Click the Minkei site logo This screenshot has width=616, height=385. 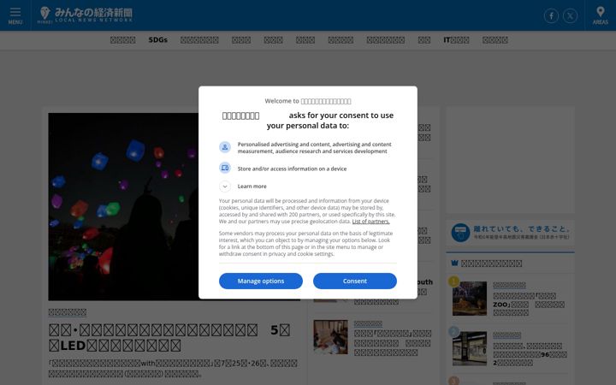pyautogui.click(x=86, y=15)
